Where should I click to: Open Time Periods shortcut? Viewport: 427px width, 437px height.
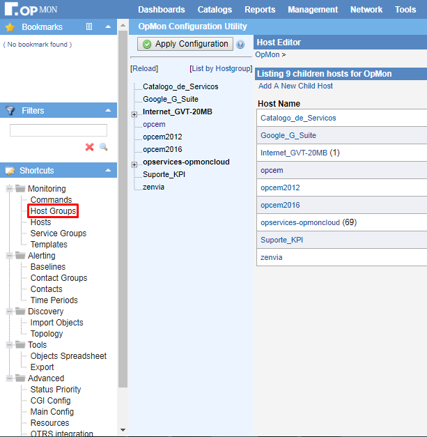[x=54, y=300]
